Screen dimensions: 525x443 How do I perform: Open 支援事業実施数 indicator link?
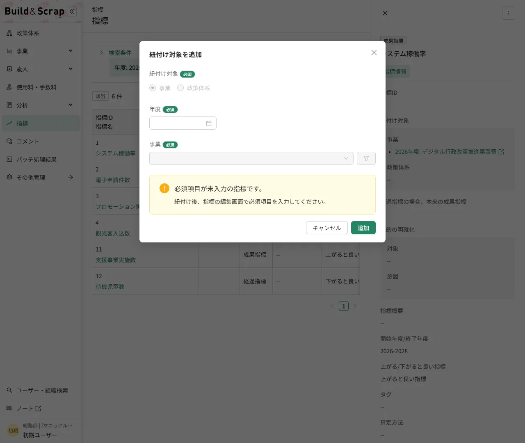coord(116,260)
